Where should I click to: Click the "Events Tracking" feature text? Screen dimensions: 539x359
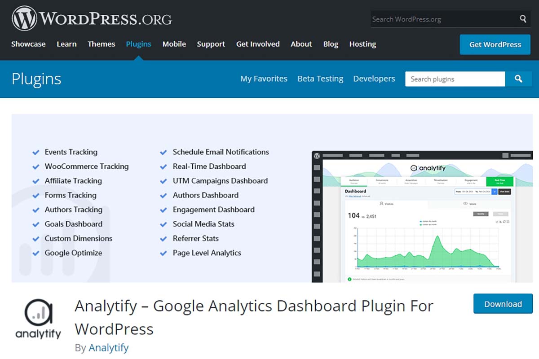point(71,152)
